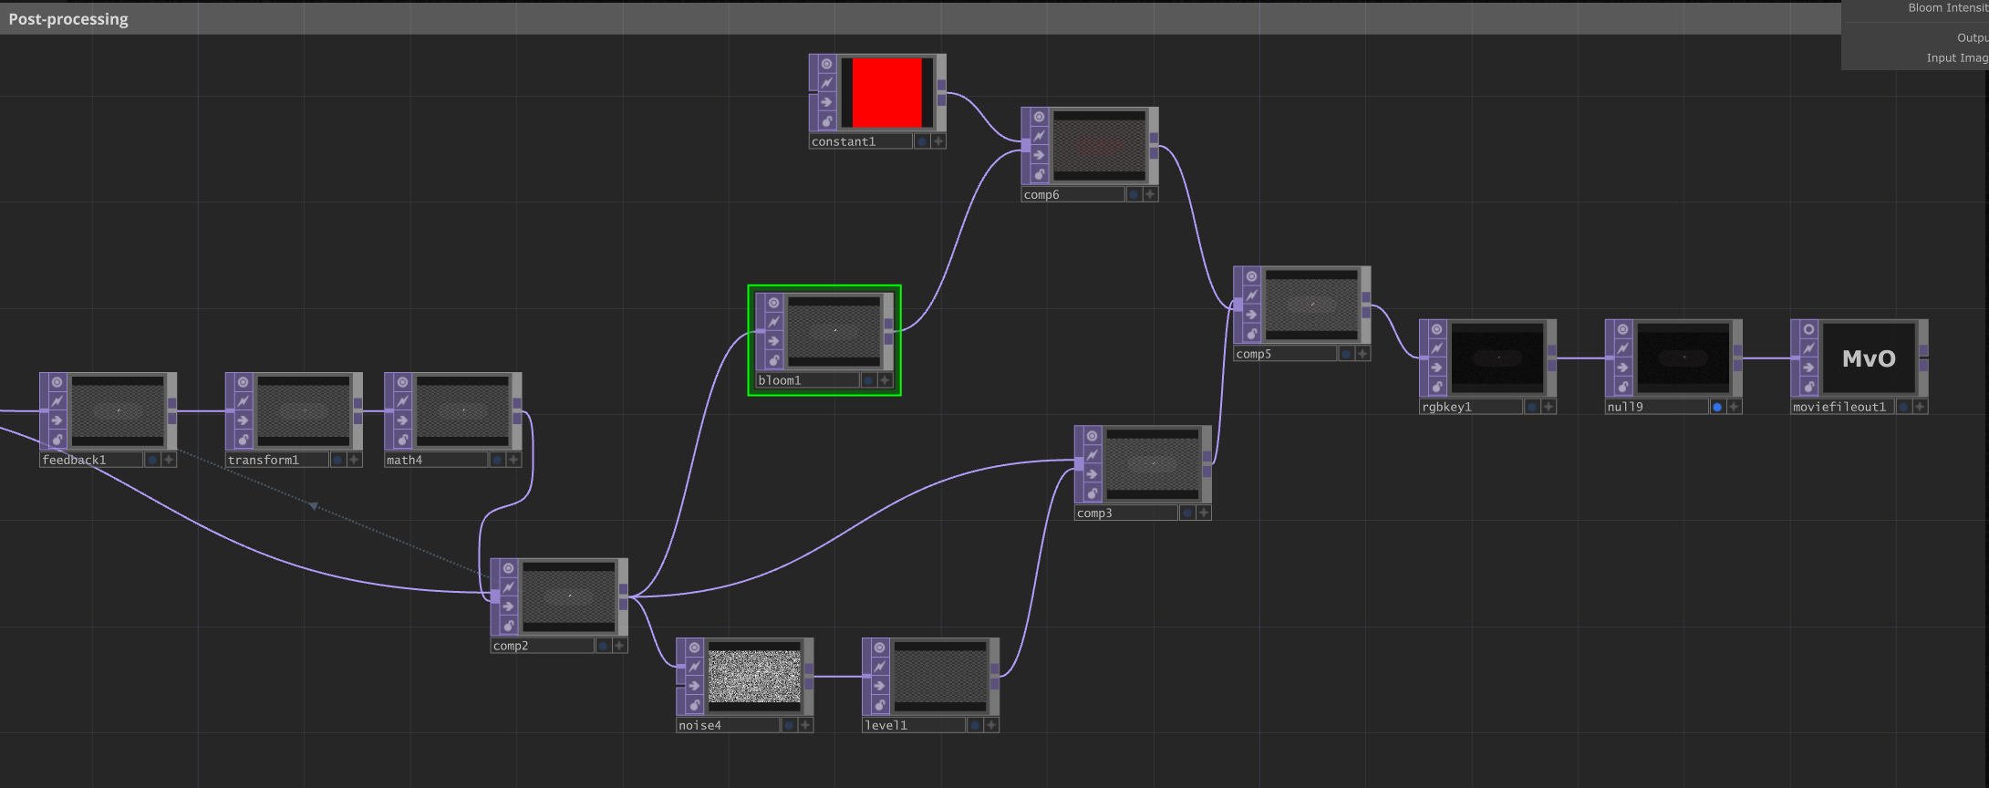
Task: Bypass the feedback1 node
Action: [x=57, y=420]
